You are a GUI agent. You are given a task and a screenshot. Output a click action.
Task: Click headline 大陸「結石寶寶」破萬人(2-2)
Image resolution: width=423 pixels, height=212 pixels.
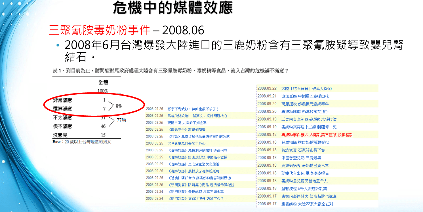pyautogui.click(x=306, y=88)
